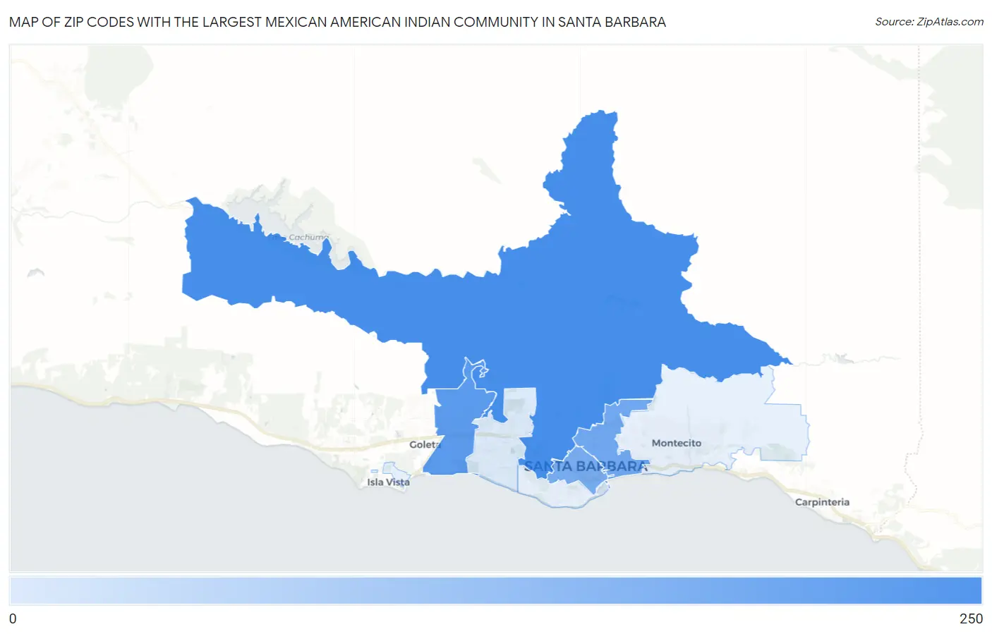Click the legend maximum value 250
This screenshot has height=634, width=992.
pyautogui.click(x=971, y=618)
